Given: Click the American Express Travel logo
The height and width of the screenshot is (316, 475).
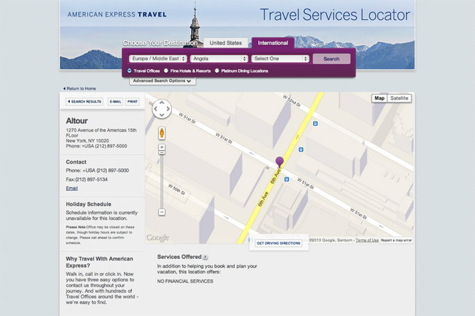Looking at the screenshot, I should tap(117, 14).
